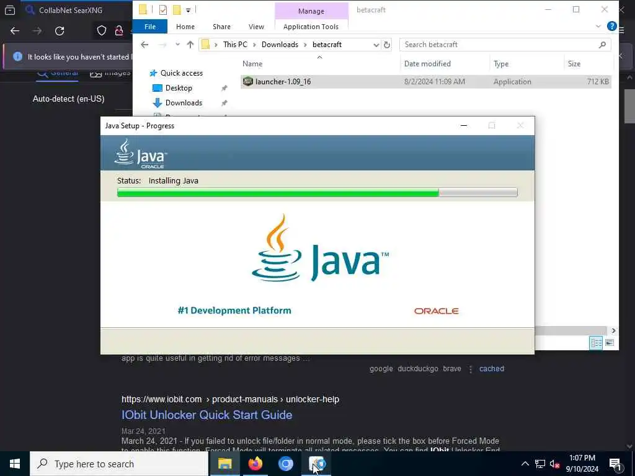This screenshot has width=635, height=476.
Task: Switch to the Home ribbon tab
Action: point(185,27)
